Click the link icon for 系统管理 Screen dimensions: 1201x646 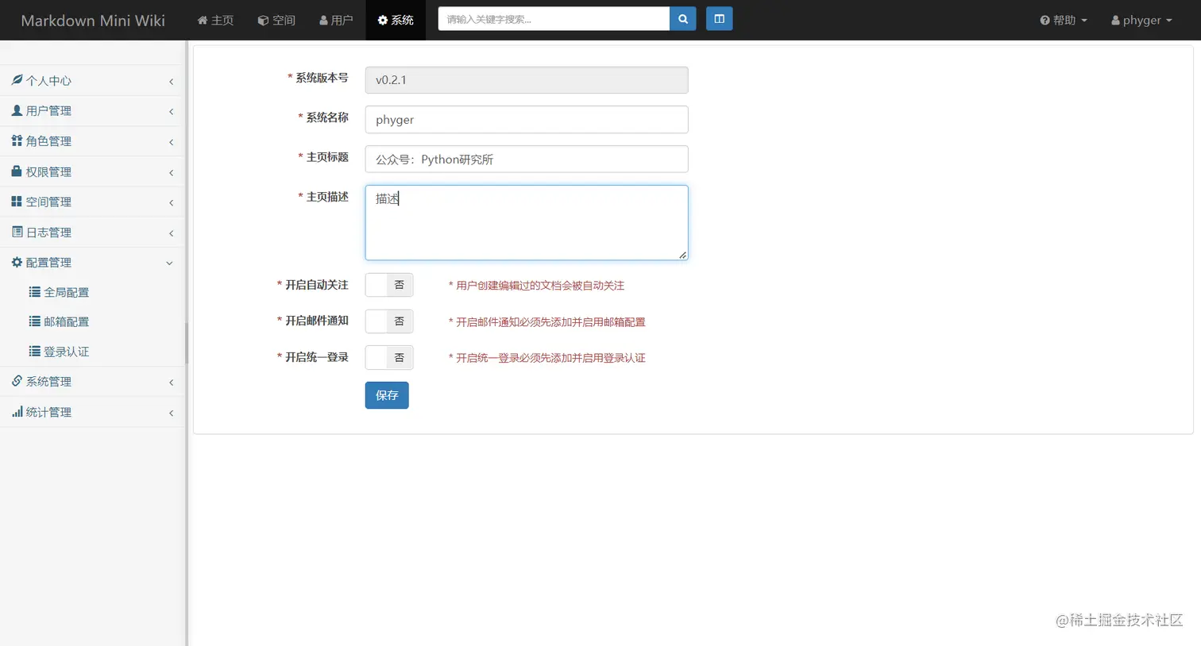17,381
